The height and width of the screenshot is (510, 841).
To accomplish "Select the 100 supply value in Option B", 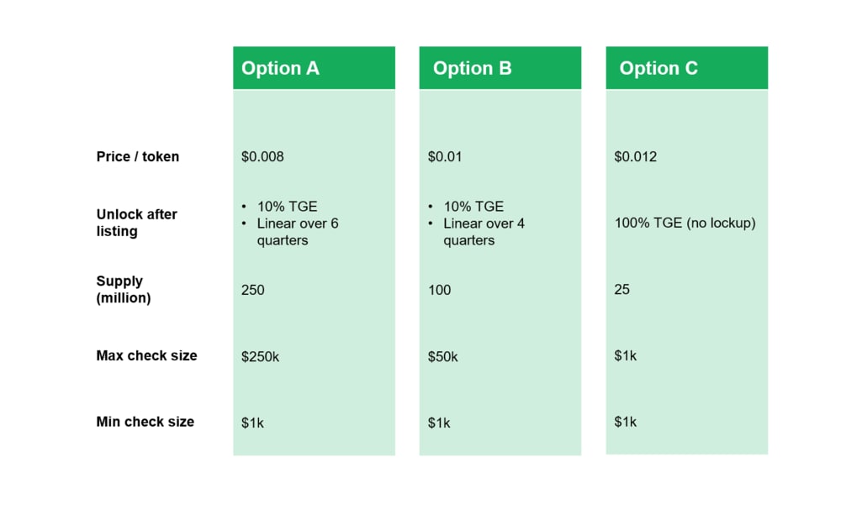I will click(439, 290).
